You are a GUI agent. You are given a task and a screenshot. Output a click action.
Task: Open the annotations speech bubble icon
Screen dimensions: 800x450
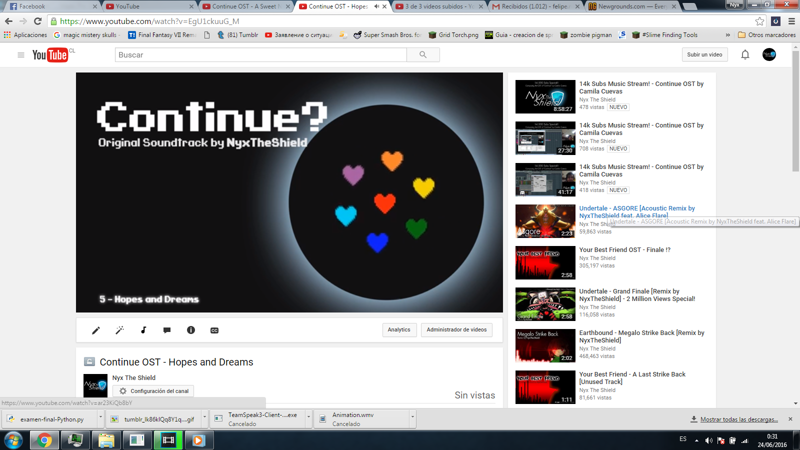tap(167, 330)
